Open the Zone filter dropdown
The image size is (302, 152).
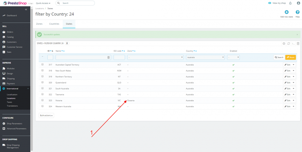(156, 57)
